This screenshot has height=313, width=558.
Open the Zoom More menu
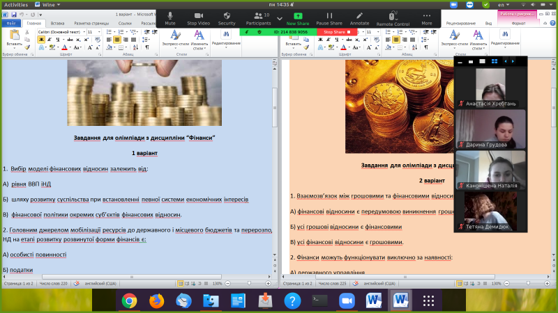pos(427,19)
